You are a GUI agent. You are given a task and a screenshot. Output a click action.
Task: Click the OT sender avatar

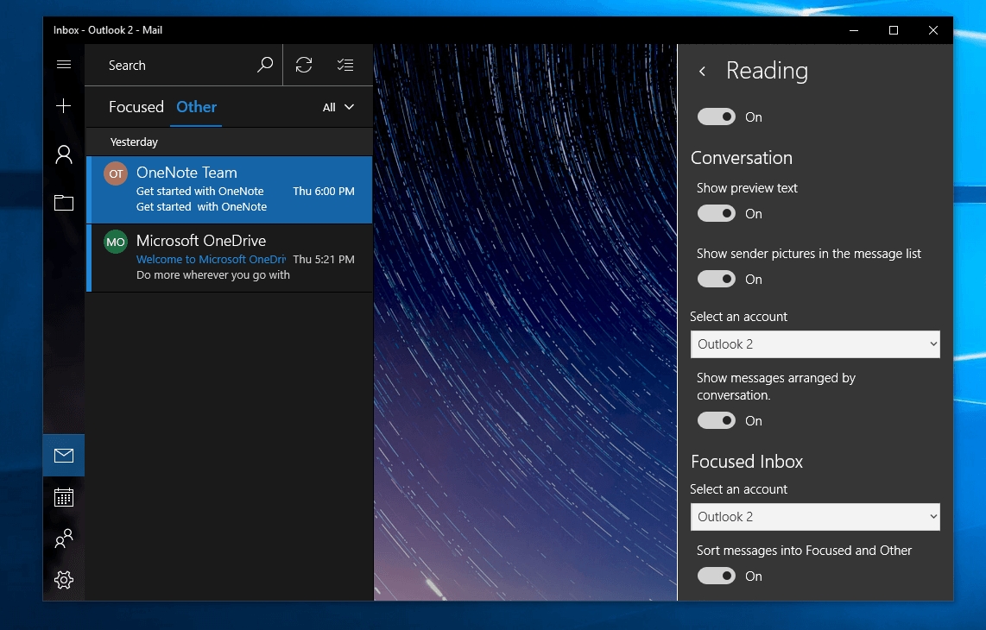[x=116, y=173]
